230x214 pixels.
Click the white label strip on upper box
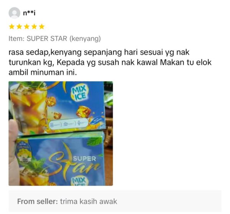click(x=69, y=124)
